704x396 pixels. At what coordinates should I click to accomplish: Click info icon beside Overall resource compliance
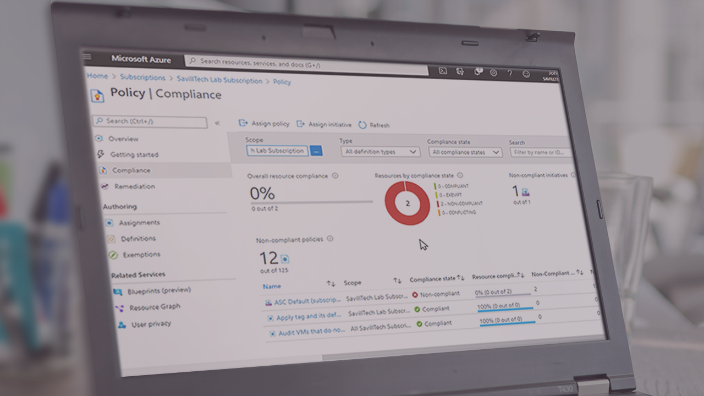[335, 176]
